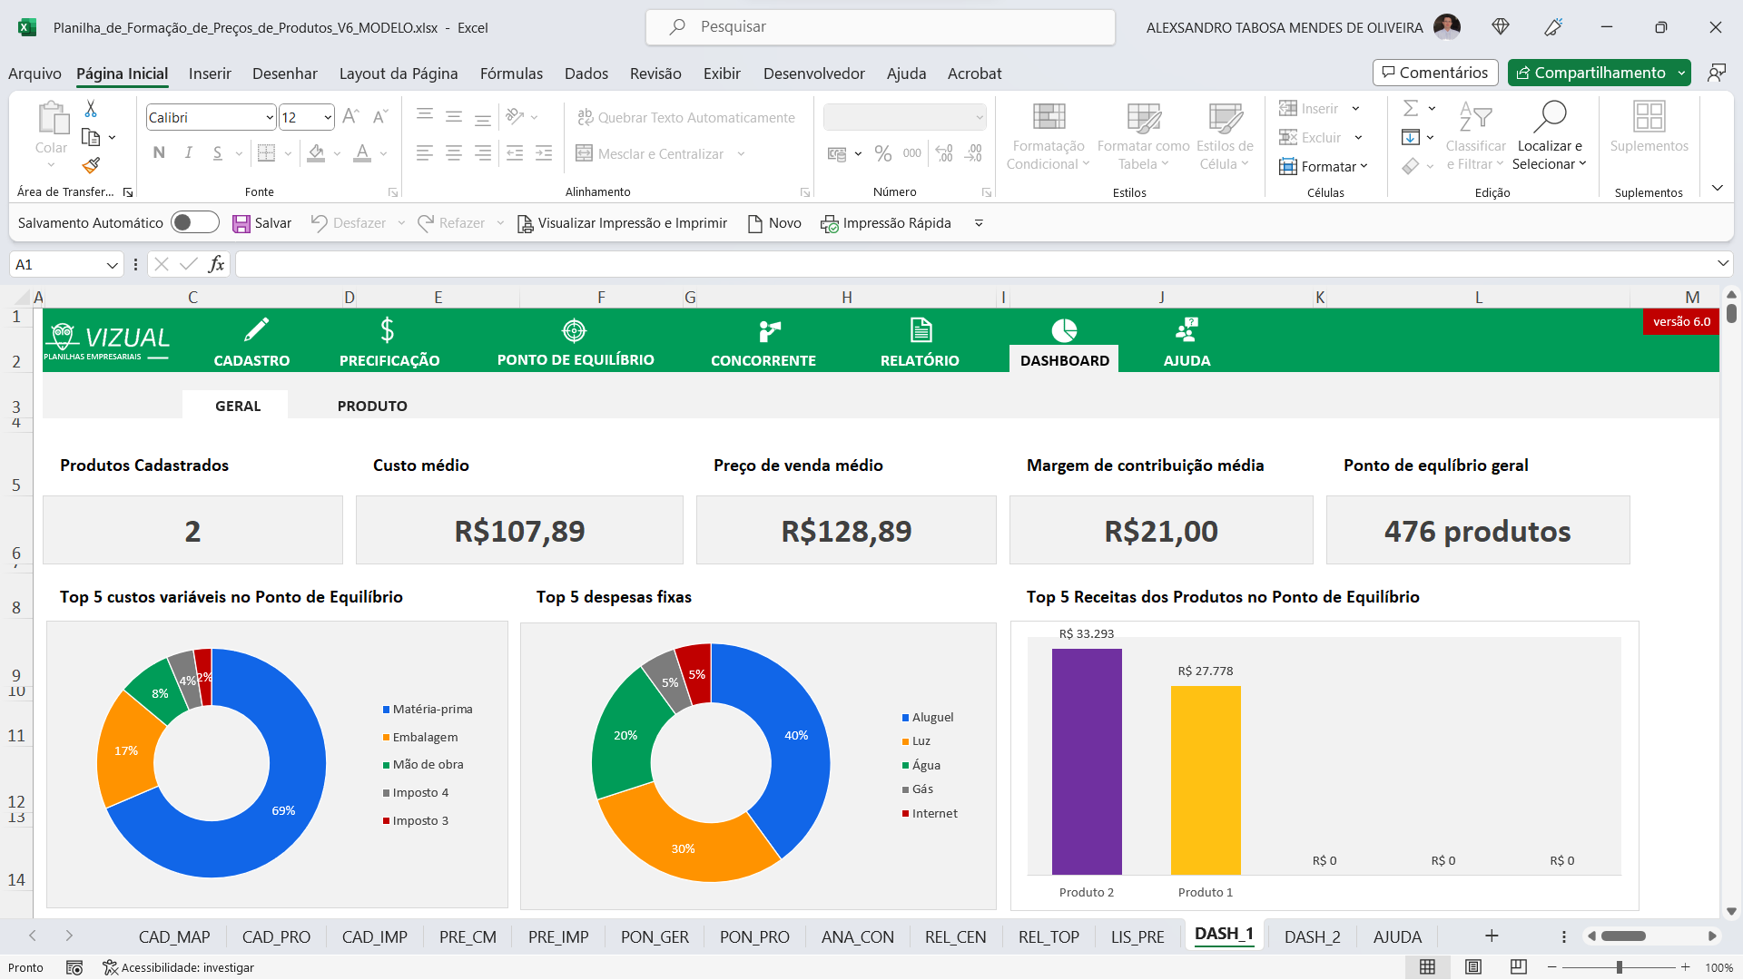Toggle Italic formatting button
This screenshot has width=1743, height=980.
point(189,152)
